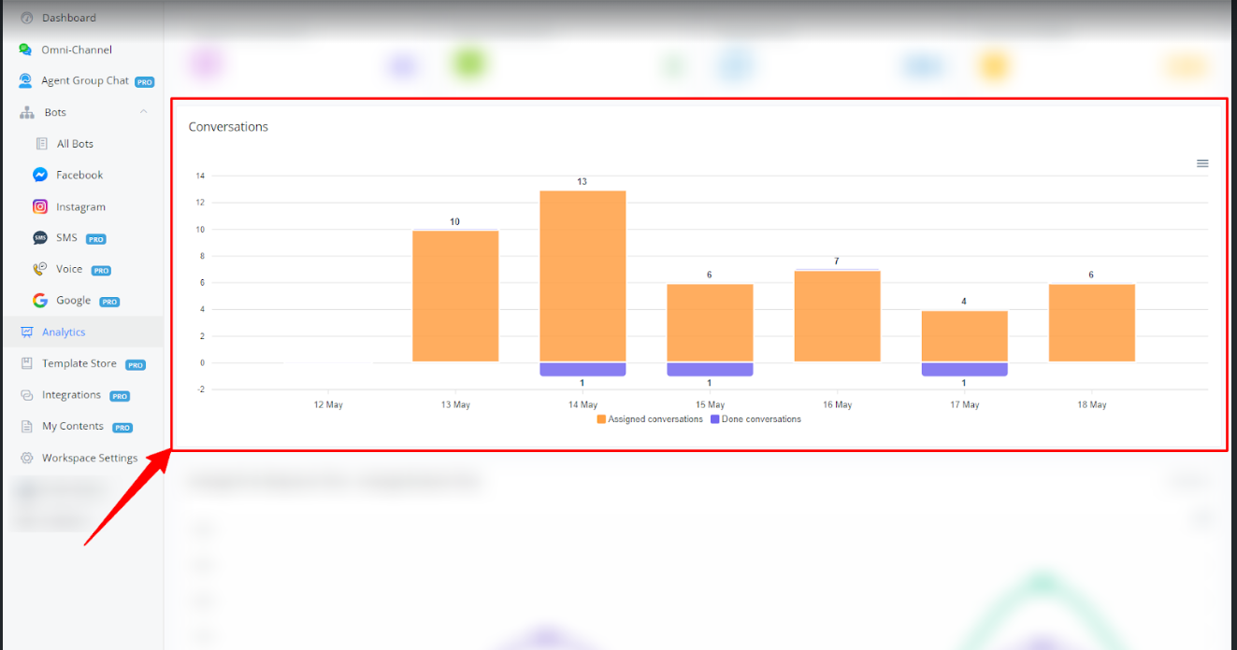This screenshot has height=650, width=1237.
Task: Open the Analytics menu item
Action: tap(64, 332)
